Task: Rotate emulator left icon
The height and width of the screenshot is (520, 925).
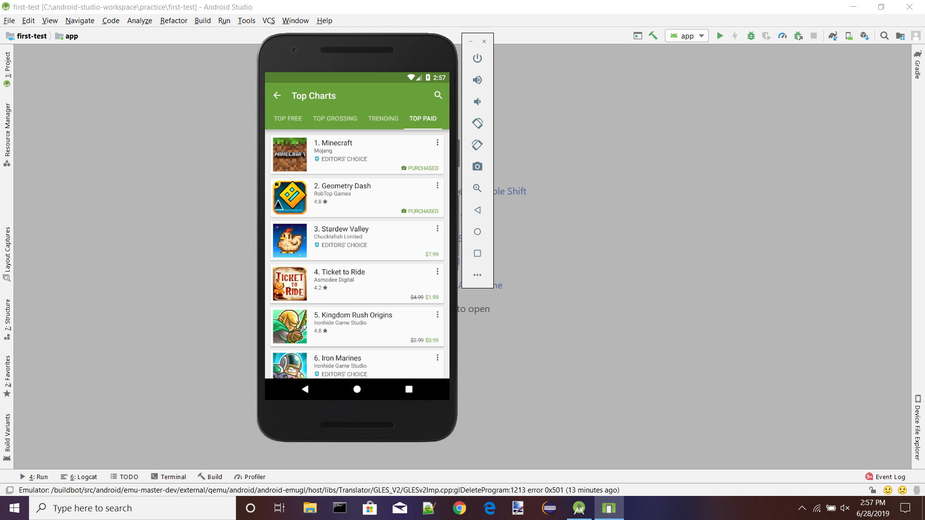Action: [477, 123]
